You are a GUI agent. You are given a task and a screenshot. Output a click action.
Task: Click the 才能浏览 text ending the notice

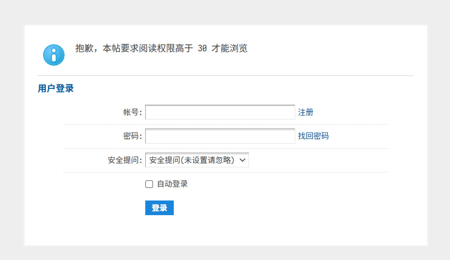tap(230, 48)
